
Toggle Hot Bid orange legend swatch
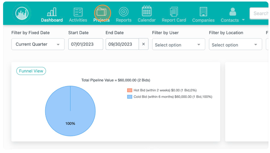pyautogui.click(x=130, y=90)
